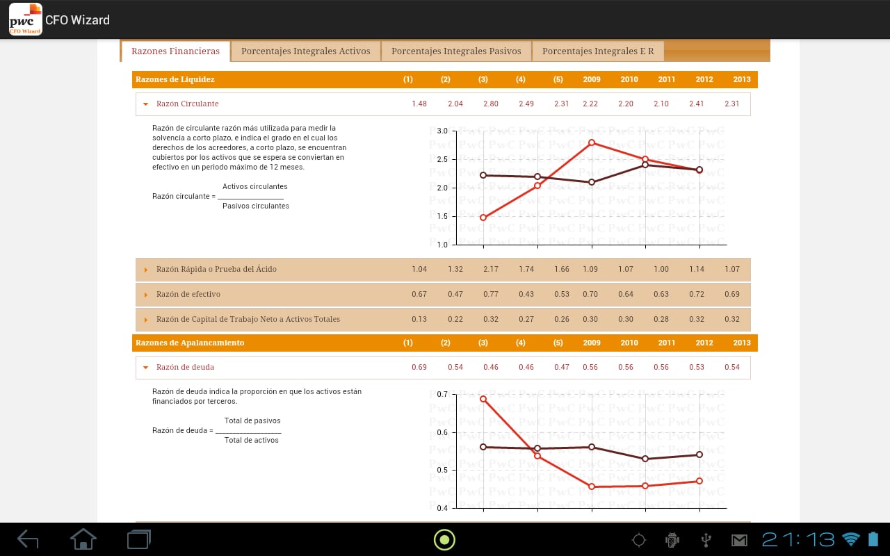Screen dimensions: 890x556
Task: Expand the Razón de efectivo arrow
Action: click(x=145, y=295)
